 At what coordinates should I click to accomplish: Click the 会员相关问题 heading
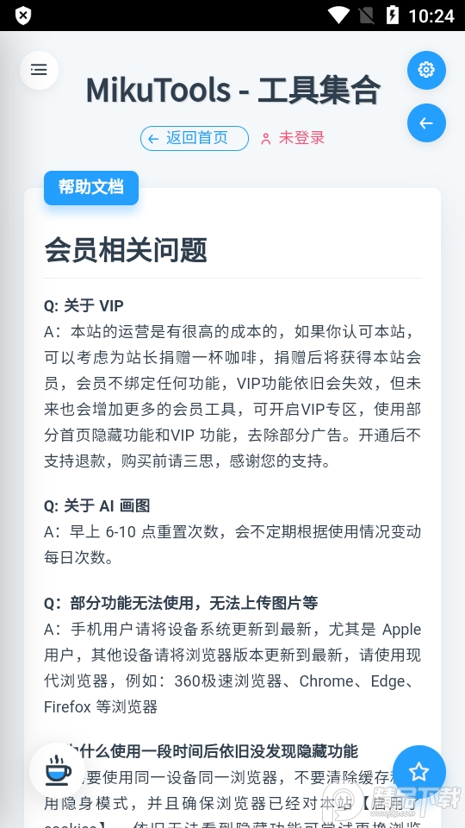[126, 250]
